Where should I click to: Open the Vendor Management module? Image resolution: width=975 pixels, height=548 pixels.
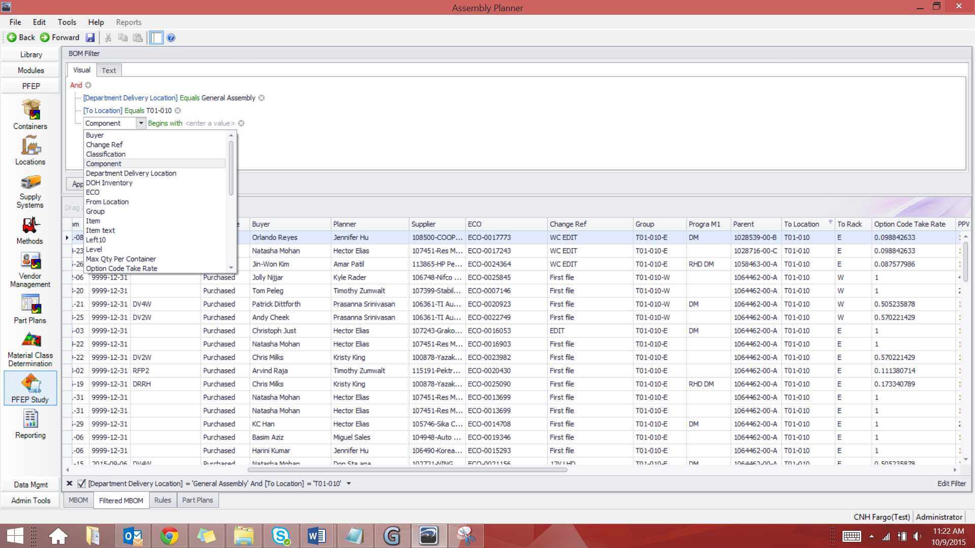[30, 270]
